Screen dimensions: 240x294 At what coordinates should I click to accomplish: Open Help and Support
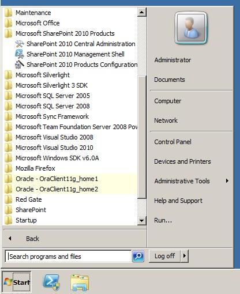[178, 201]
